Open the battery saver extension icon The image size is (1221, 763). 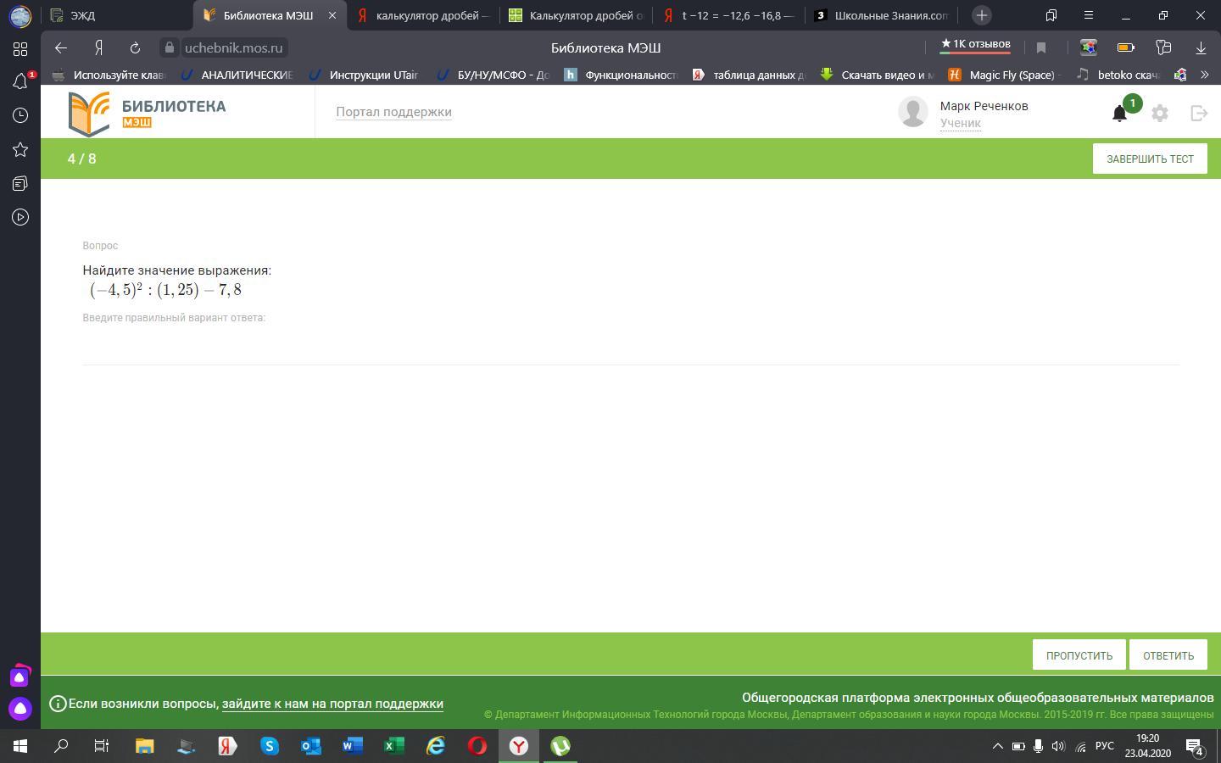1126,47
